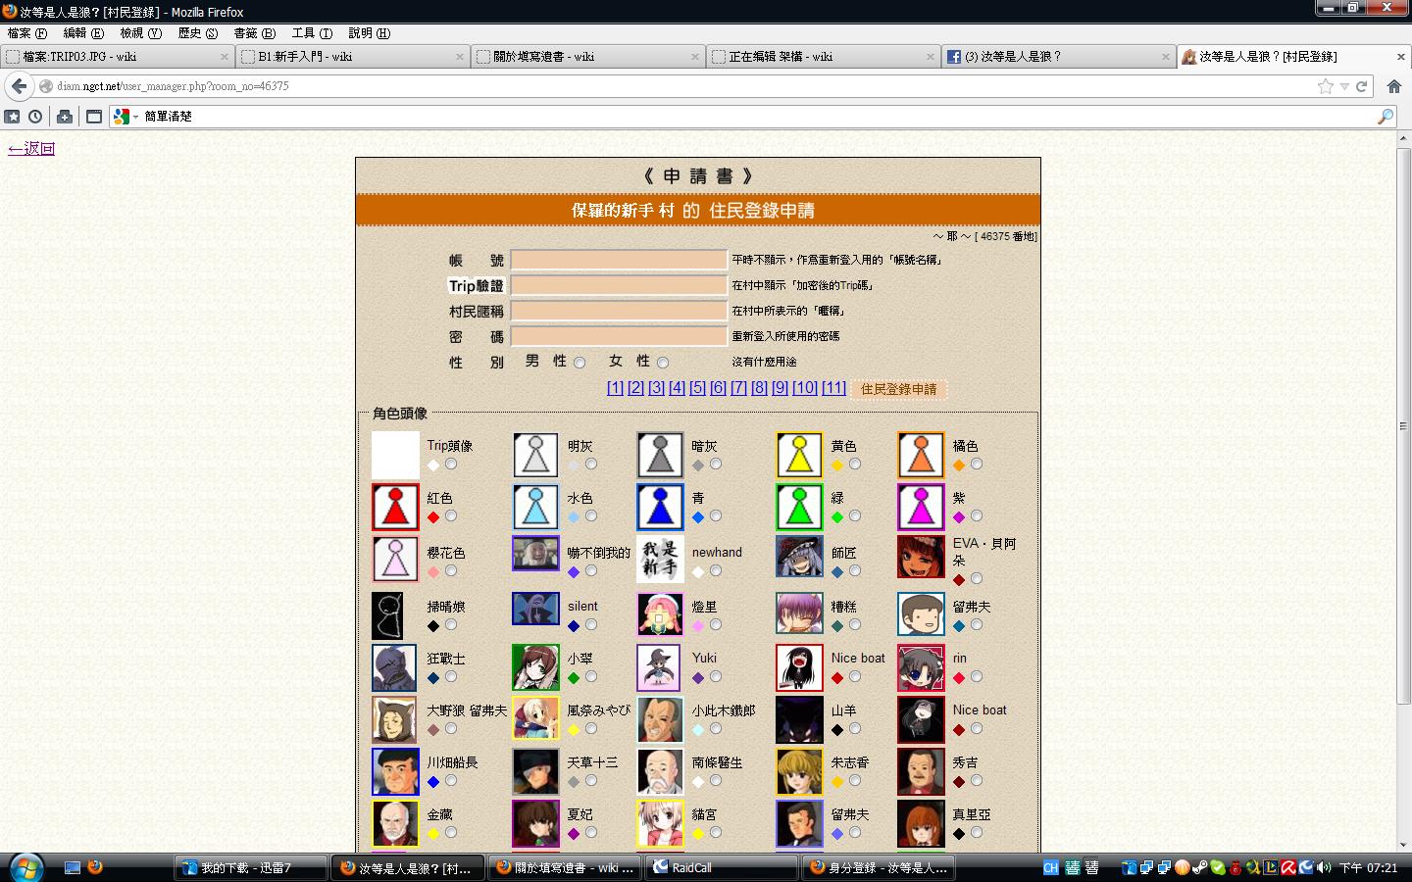Click the ←返回 link
The height and width of the screenshot is (882, 1412).
31,149
